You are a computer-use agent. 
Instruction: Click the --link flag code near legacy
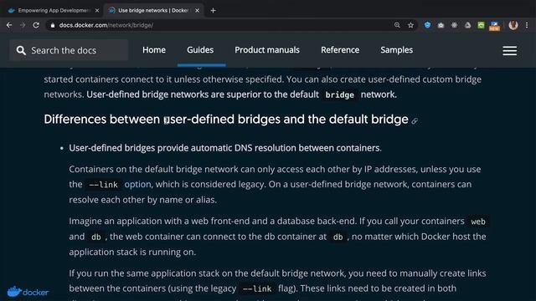[257, 288]
